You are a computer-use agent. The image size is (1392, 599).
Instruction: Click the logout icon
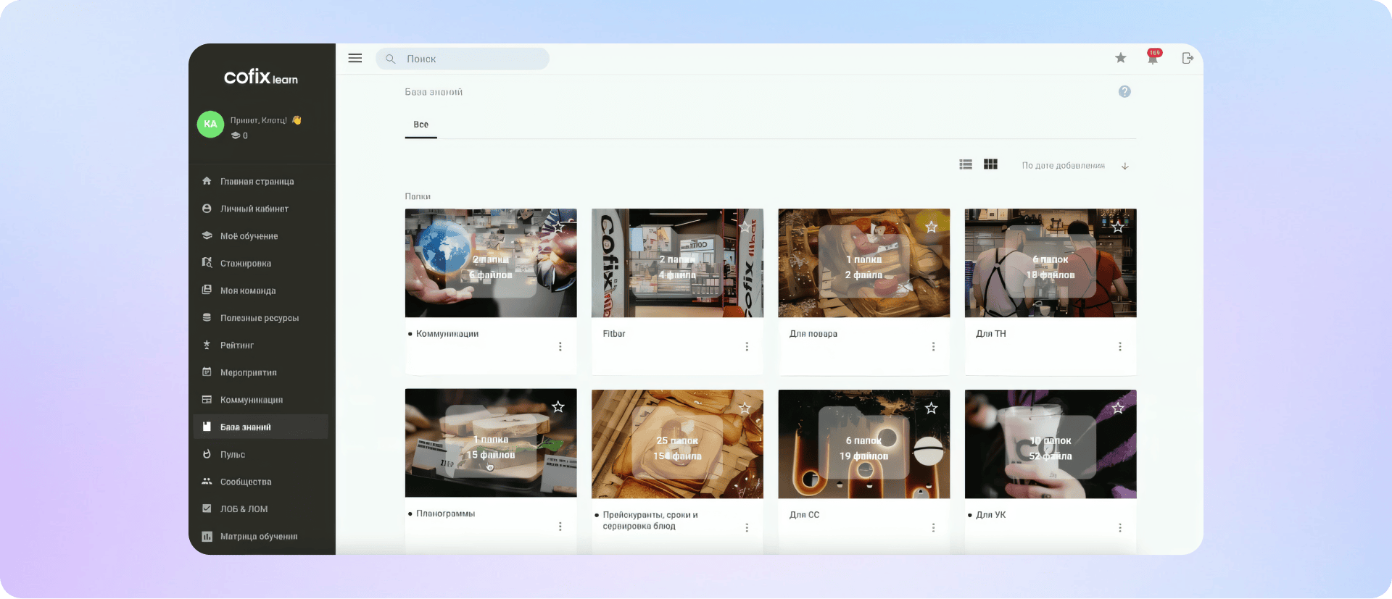[1187, 58]
